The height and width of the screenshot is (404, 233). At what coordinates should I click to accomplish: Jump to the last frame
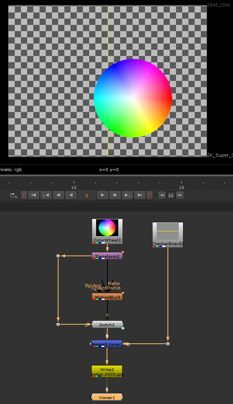coord(140,195)
